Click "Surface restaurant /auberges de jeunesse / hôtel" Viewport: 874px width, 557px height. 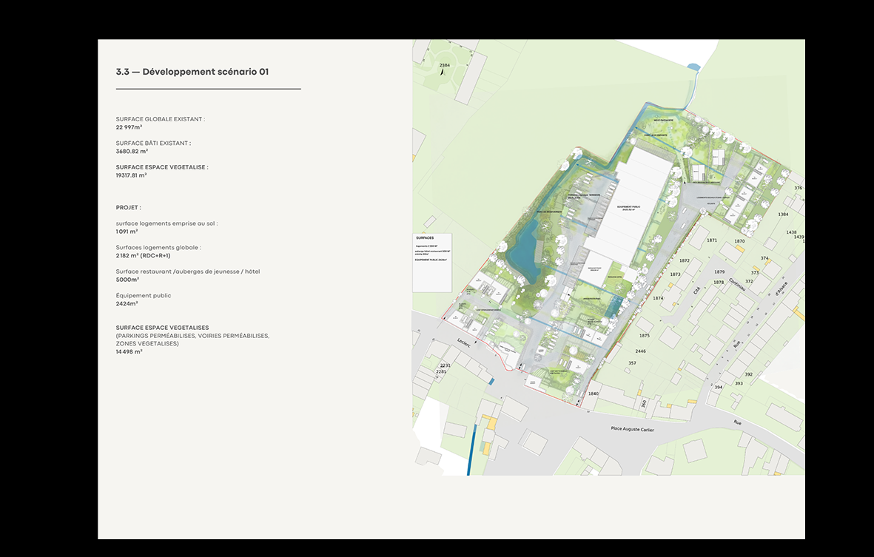[x=188, y=271]
